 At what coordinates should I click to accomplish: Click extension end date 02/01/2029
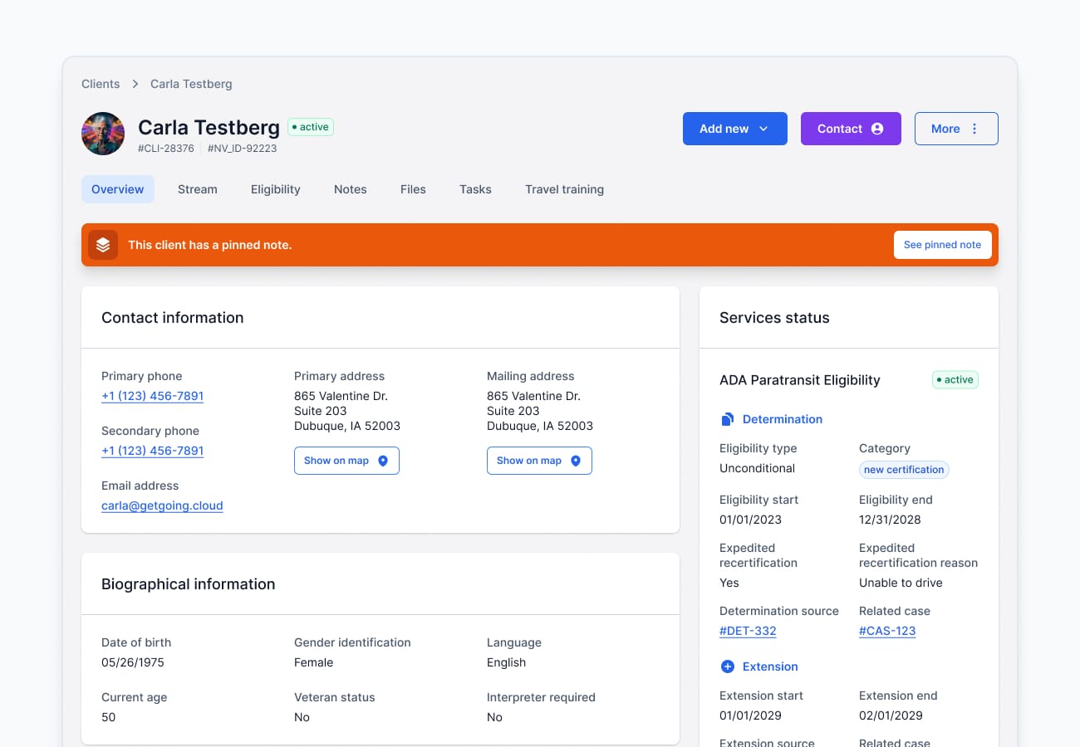891,715
